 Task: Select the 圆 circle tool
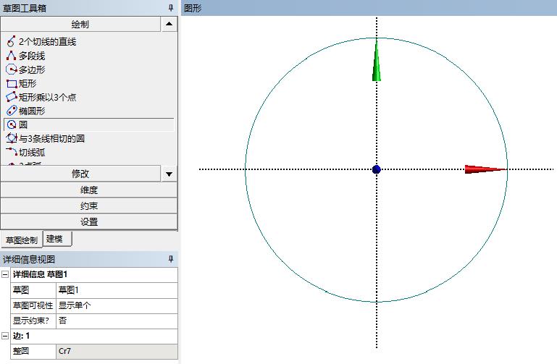click(23, 124)
